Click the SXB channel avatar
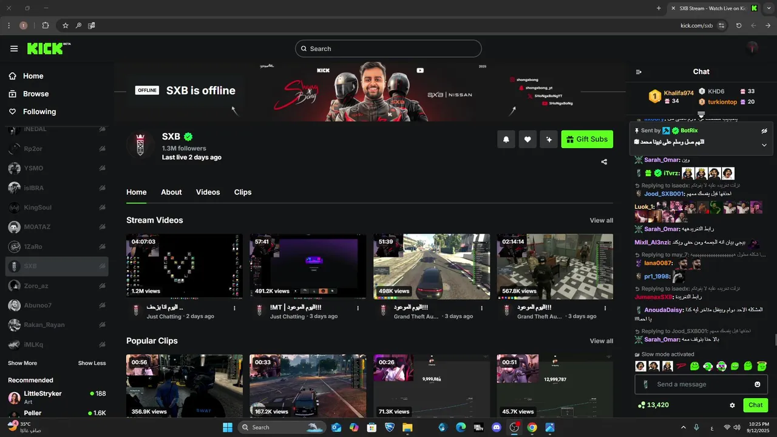777x437 pixels. point(140,144)
